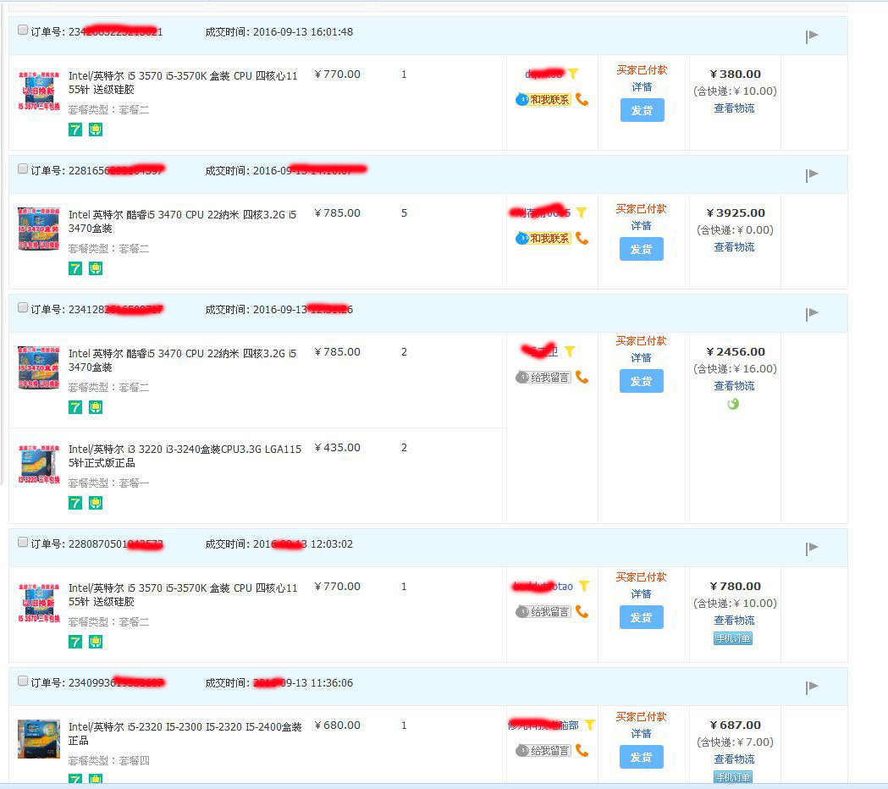This screenshot has width=888, height=789.
Task: Click 和我联系 chat button in ¥380.00 order
Action: tap(543, 100)
